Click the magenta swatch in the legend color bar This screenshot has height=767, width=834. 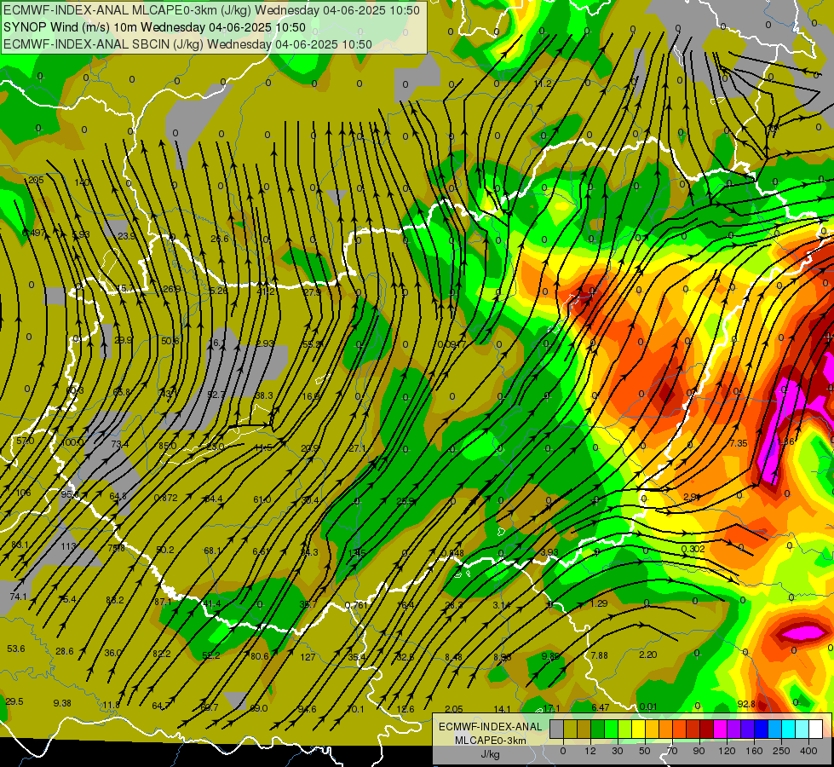click(720, 730)
